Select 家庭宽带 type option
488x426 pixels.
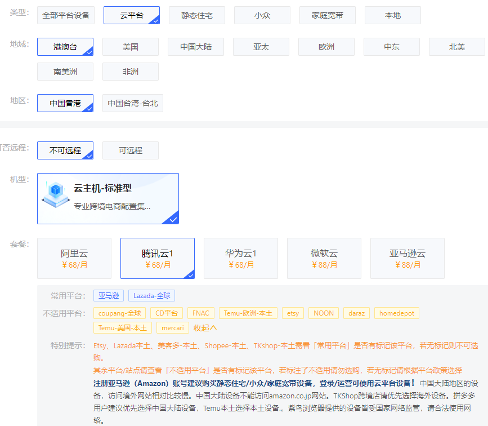(x=327, y=15)
